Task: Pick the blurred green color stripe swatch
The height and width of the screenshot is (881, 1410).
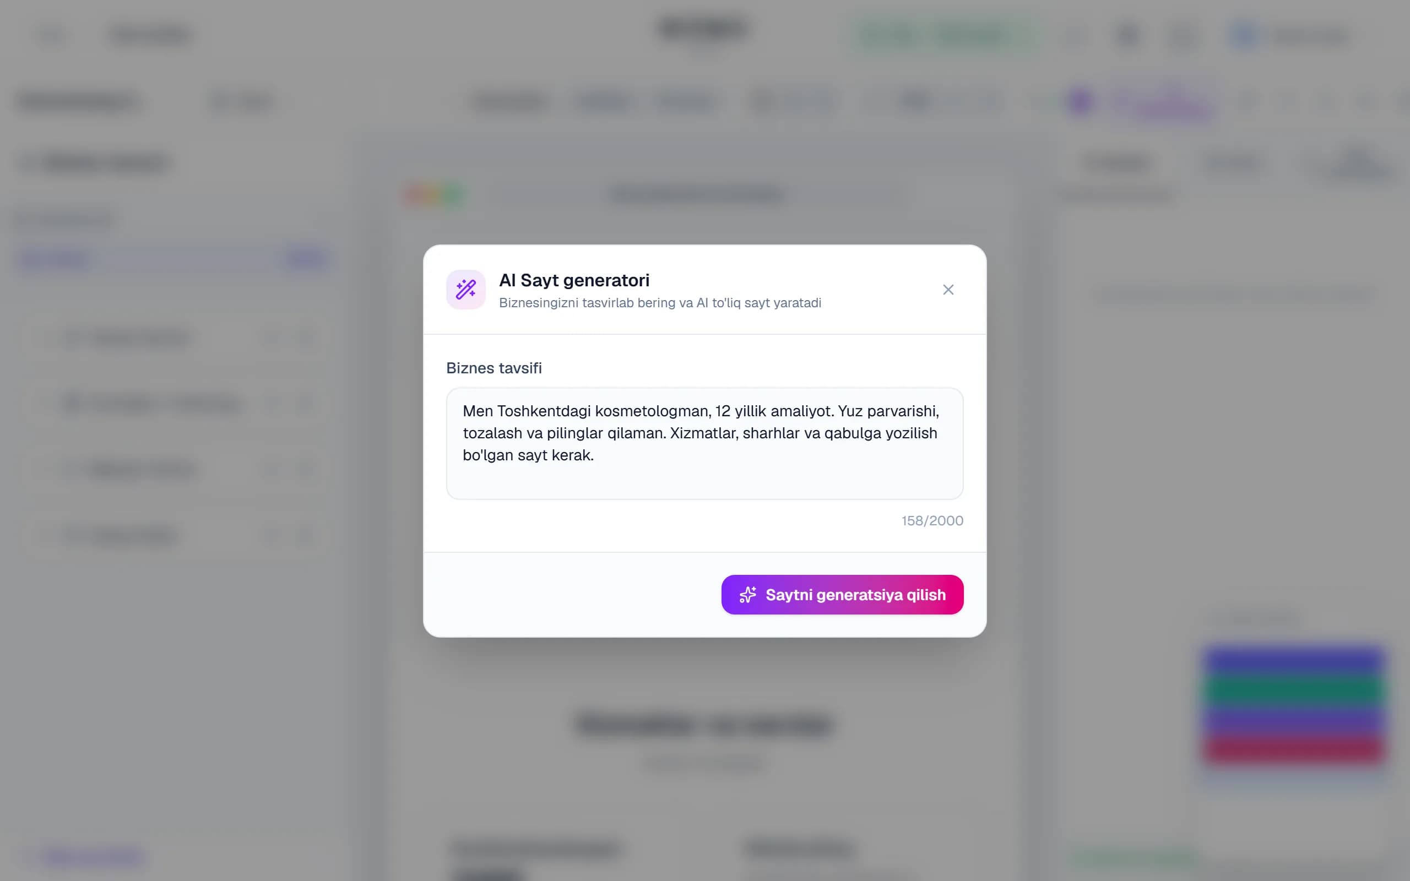Action: 1293,690
